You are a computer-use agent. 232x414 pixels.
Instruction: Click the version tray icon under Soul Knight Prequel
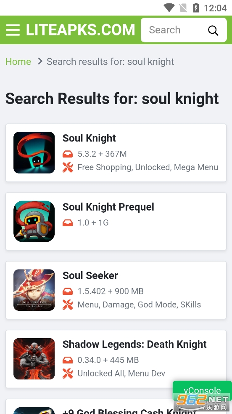tap(68, 222)
